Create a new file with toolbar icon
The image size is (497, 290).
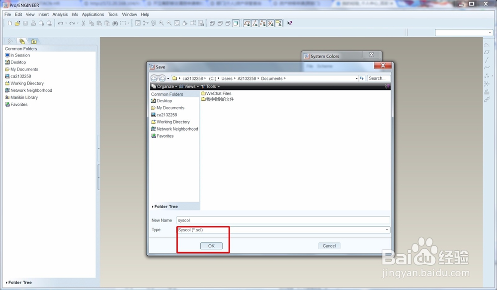10,23
